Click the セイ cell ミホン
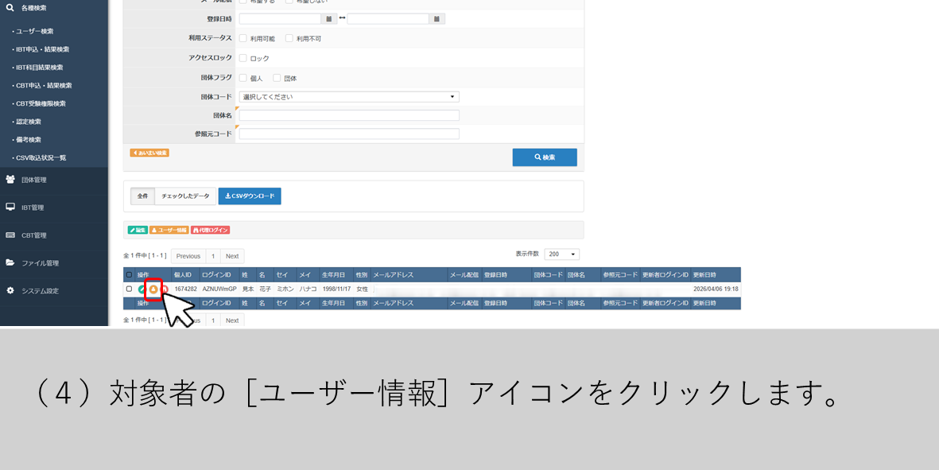939x470 pixels. point(285,289)
